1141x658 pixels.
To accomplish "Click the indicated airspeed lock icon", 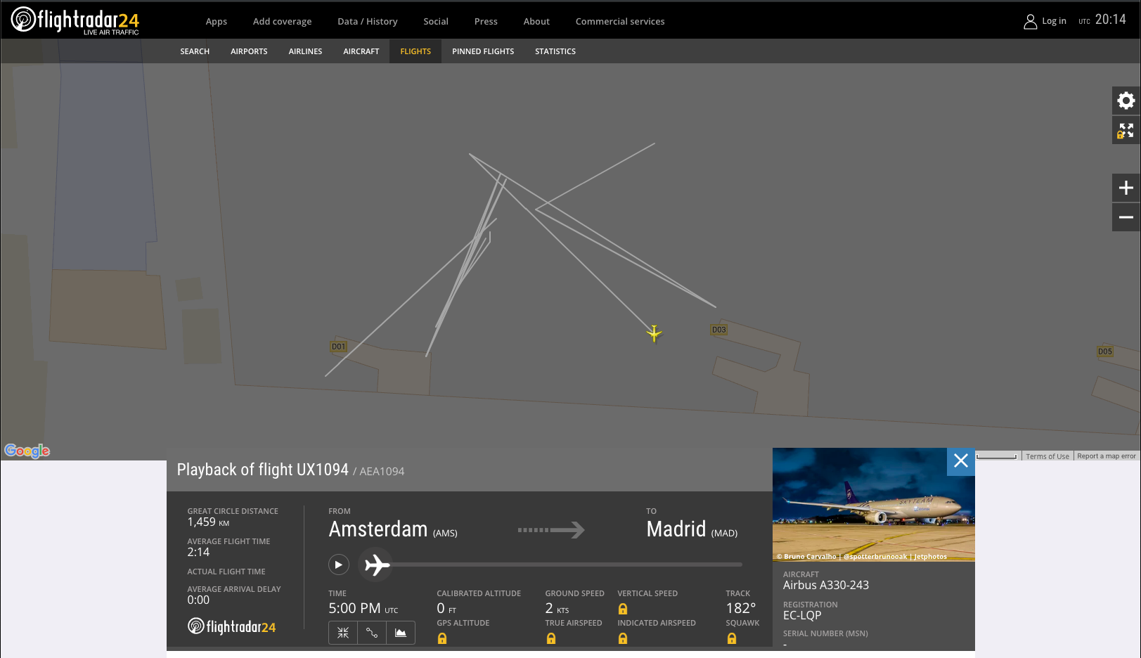I will [623, 638].
